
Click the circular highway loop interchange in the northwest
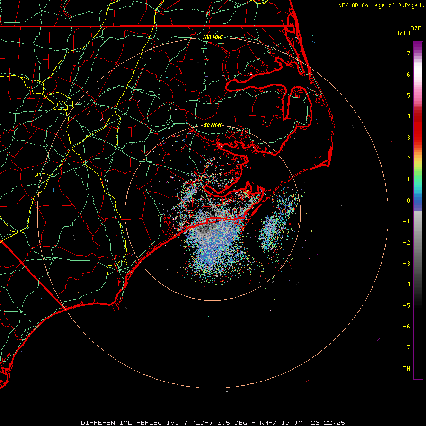click(61, 105)
